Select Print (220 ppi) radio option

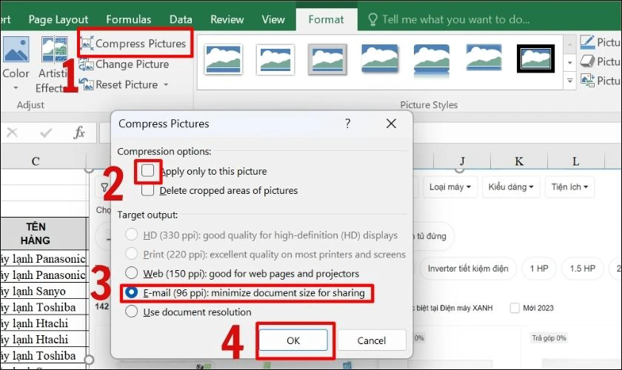[131, 254]
